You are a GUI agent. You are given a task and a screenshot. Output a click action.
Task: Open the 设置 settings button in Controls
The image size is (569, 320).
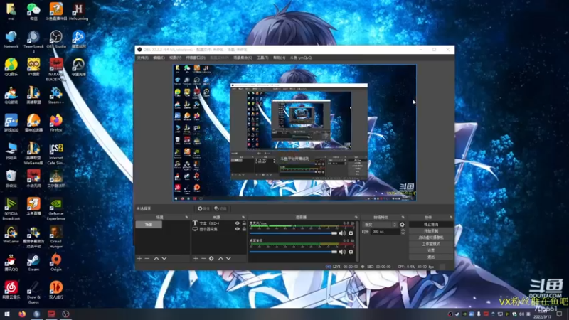click(x=431, y=251)
